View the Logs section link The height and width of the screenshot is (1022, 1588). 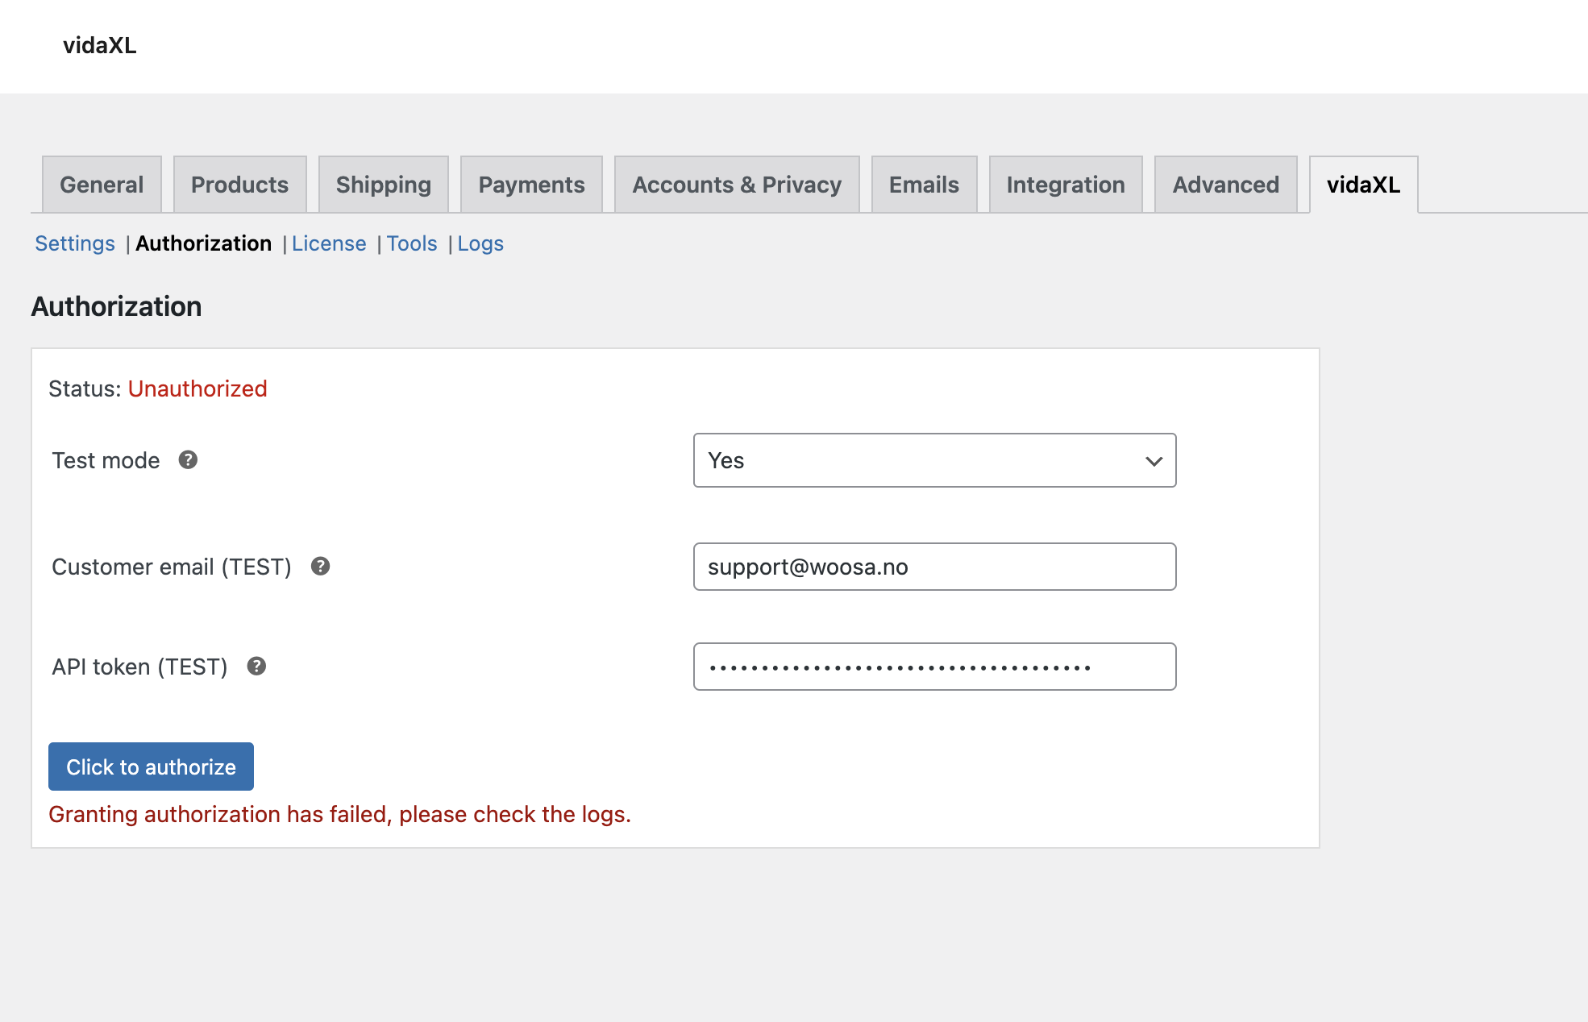click(x=480, y=243)
